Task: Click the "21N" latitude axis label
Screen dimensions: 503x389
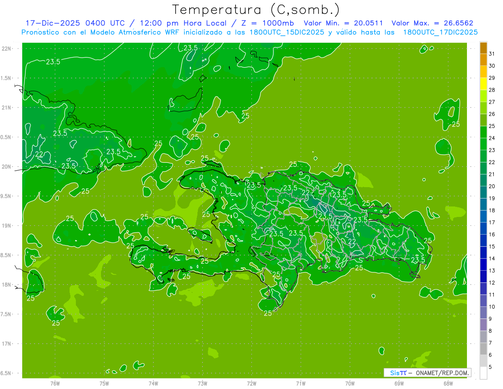Action: point(6,107)
